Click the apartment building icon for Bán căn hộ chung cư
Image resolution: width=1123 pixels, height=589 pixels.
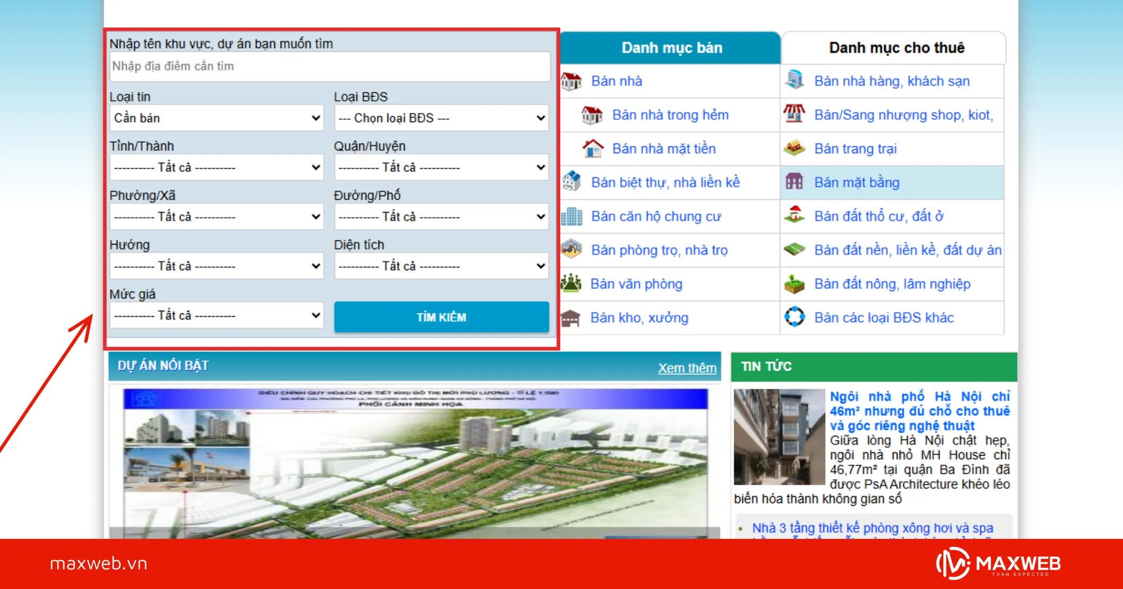coord(571,216)
